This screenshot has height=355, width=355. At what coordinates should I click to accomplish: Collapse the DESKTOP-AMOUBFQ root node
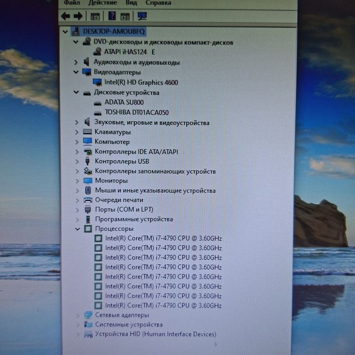[65, 31]
